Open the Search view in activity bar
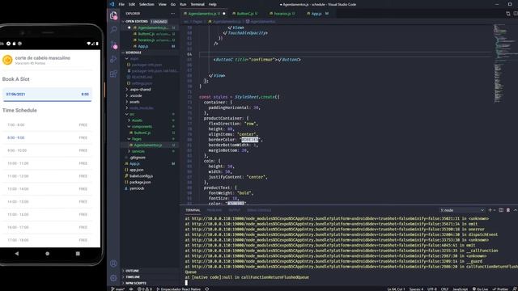 pos(113,30)
